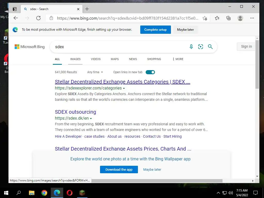The width and height of the screenshot is (264, 198).
Task: Click the vertical page scrollbar thumb
Action: pos(257,64)
